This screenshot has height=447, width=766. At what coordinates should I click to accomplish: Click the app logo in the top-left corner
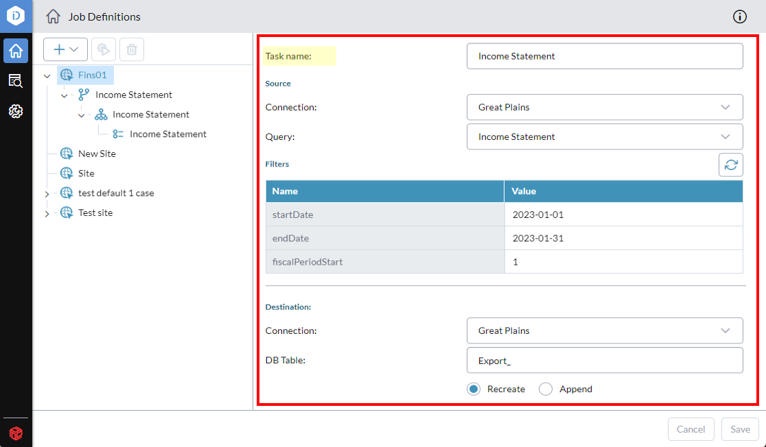point(16,16)
